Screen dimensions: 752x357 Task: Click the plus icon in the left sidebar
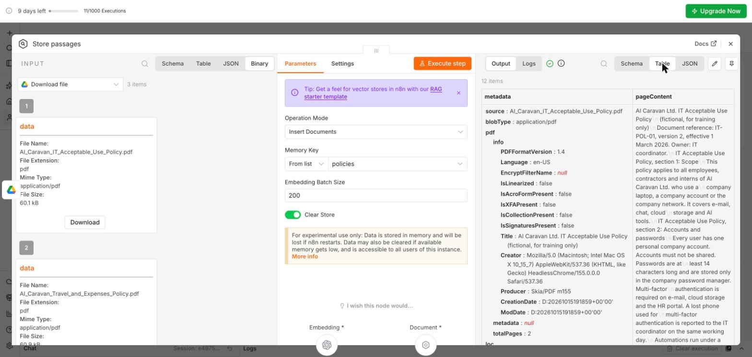tap(9, 33)
